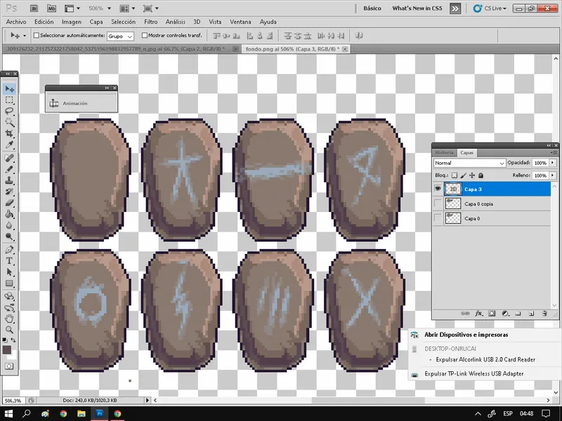Switch to What's New in CS5 workspace
This screenshot has width=562, height=421.
click(x=417, y=8)
